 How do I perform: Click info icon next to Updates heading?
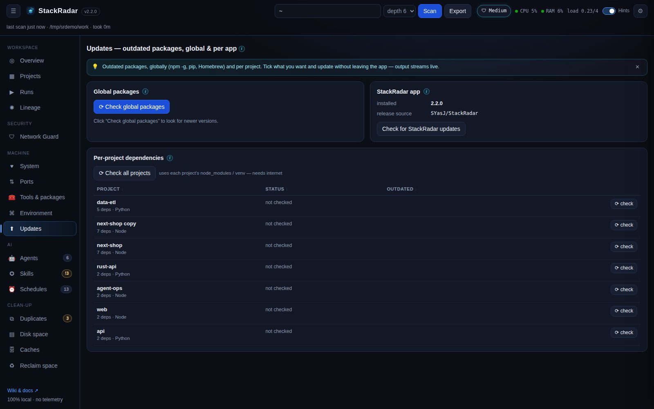click(x=242, y=49)
